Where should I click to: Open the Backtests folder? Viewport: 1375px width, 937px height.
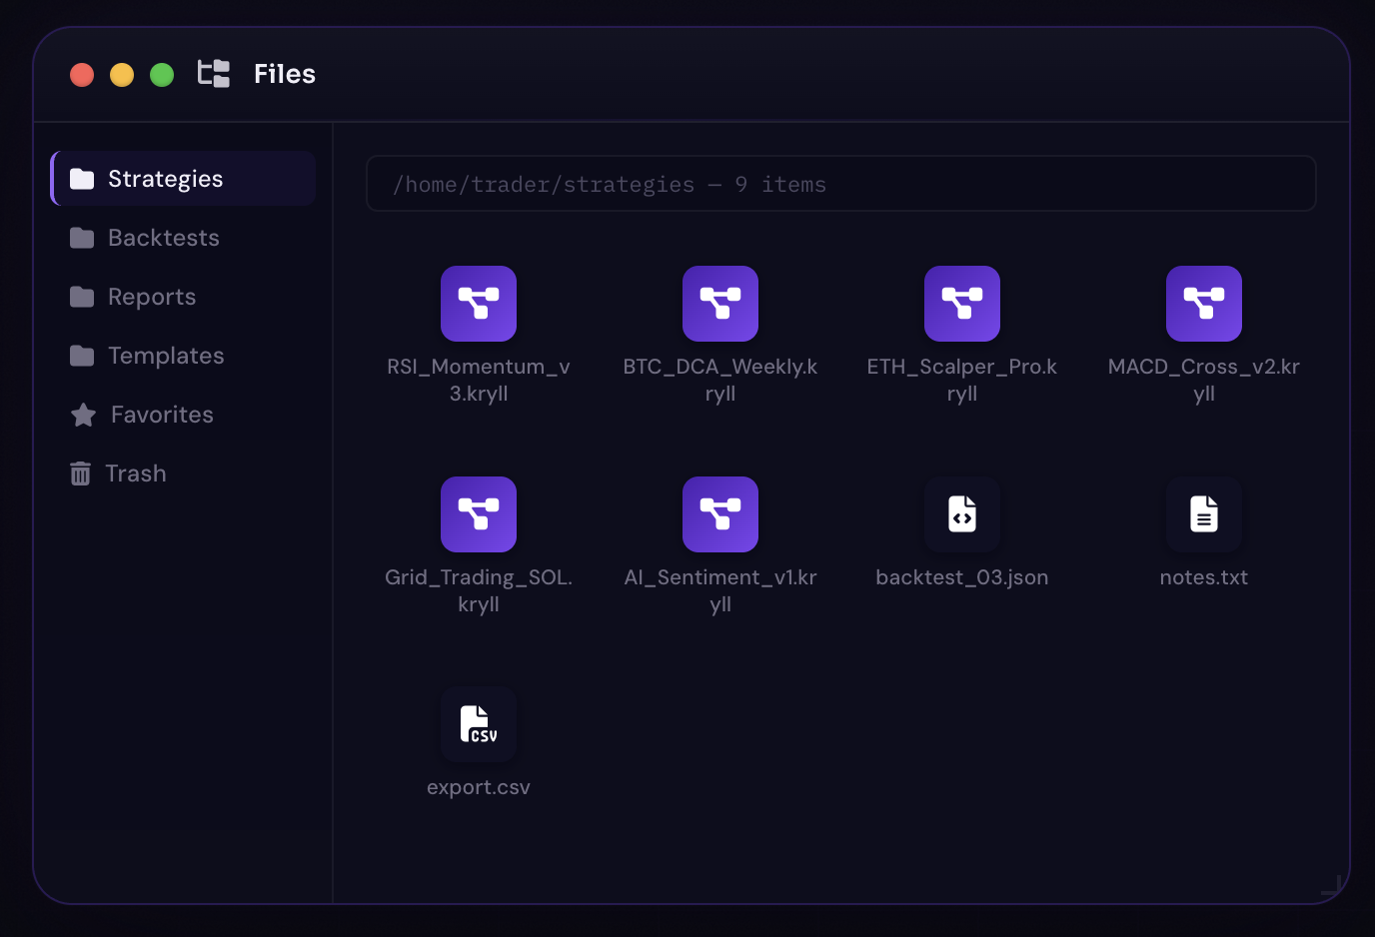click(163, 237)
